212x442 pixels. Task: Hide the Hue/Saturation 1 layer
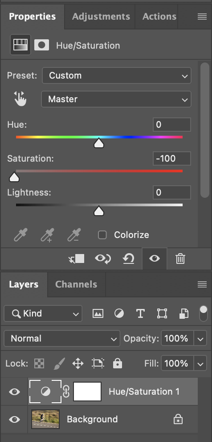14,392
